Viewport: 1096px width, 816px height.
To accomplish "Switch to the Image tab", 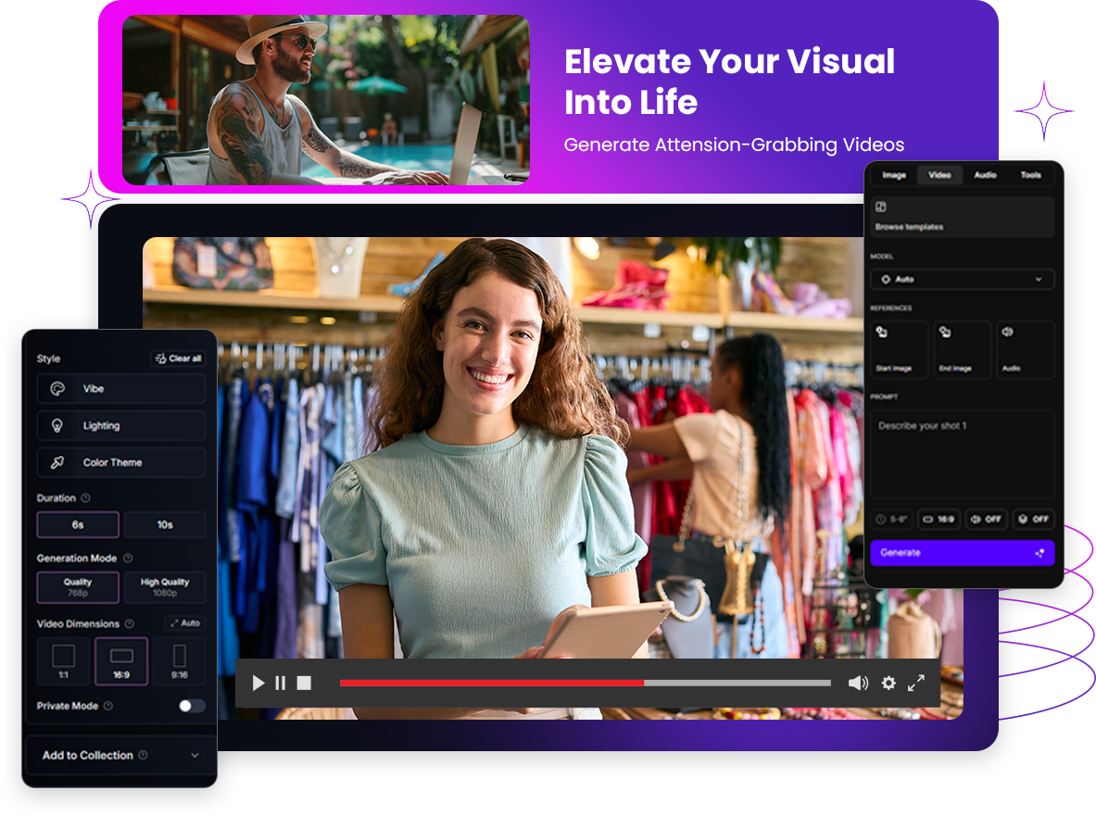I will (x=894, y=175).
